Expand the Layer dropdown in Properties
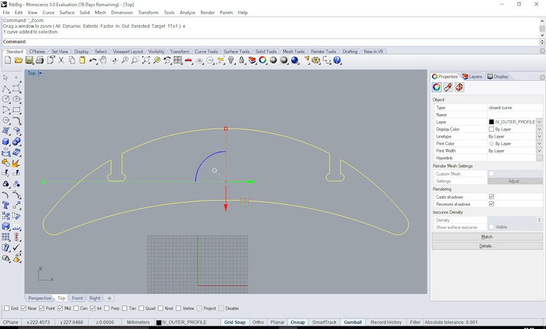 [x=540, y=122]
